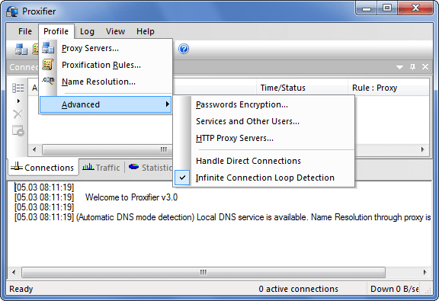Click the Connections tab icon
The image size is (439, 301).
click(x=17, y=167)
